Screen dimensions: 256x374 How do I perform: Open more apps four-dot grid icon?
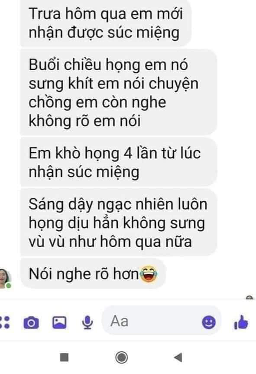[4, 322]
